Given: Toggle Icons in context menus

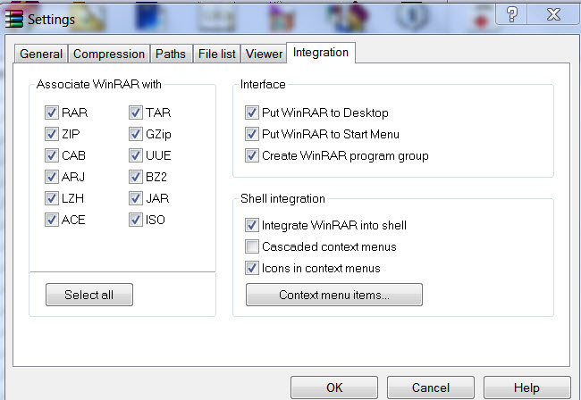Looking at the screenshot, I should (x=252, y=268).
